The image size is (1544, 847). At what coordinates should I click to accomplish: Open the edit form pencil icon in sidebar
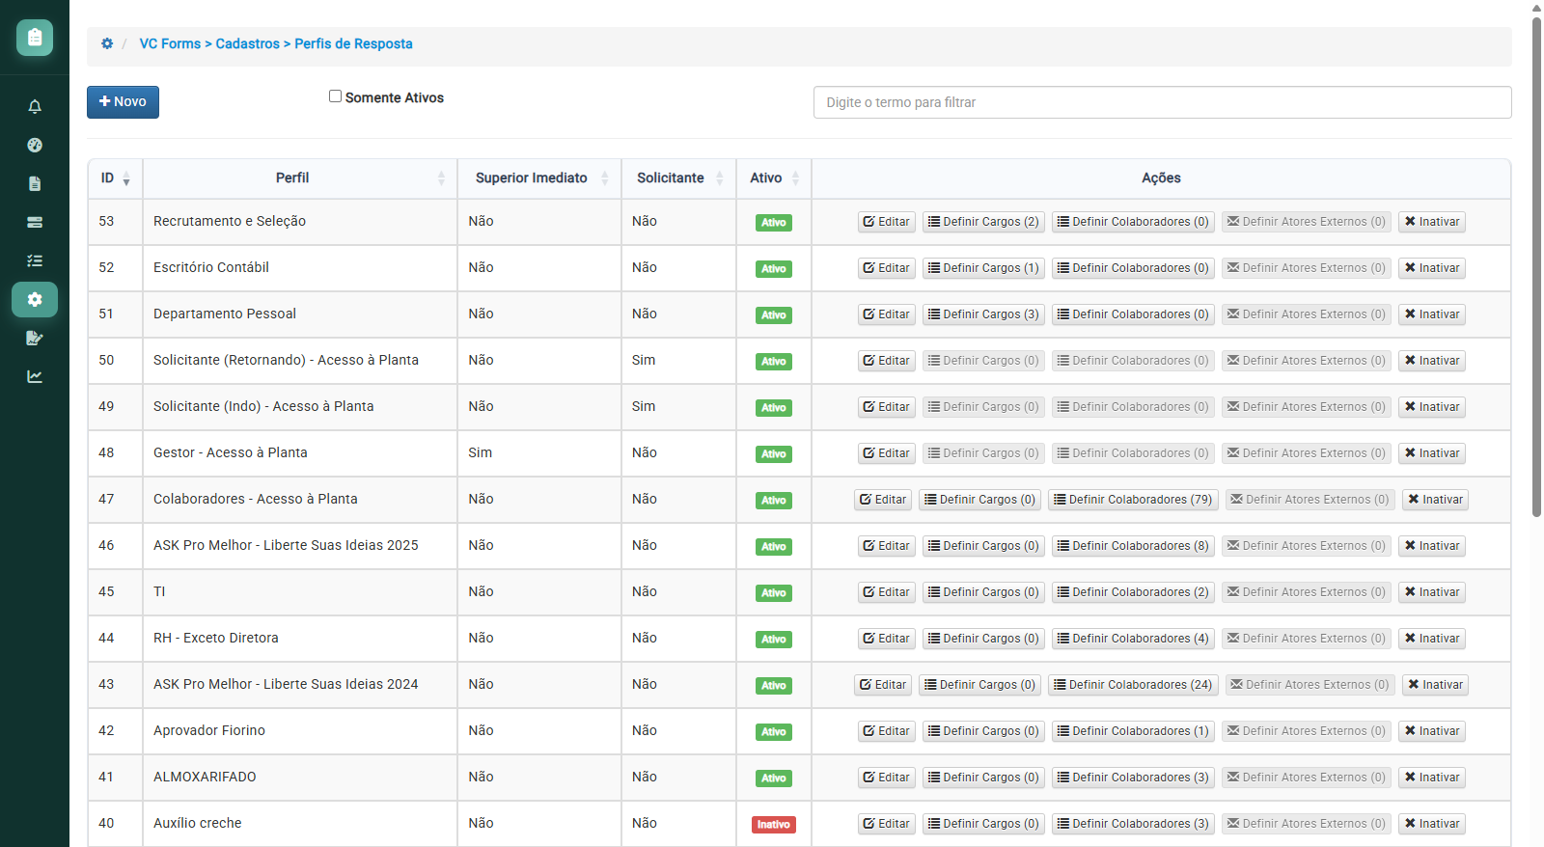(35, 338)
